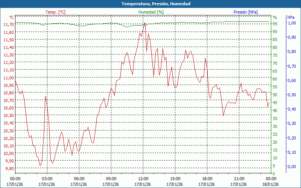
Task: Click the 11,70 temperature axis value
Action: tap(8, 24)
